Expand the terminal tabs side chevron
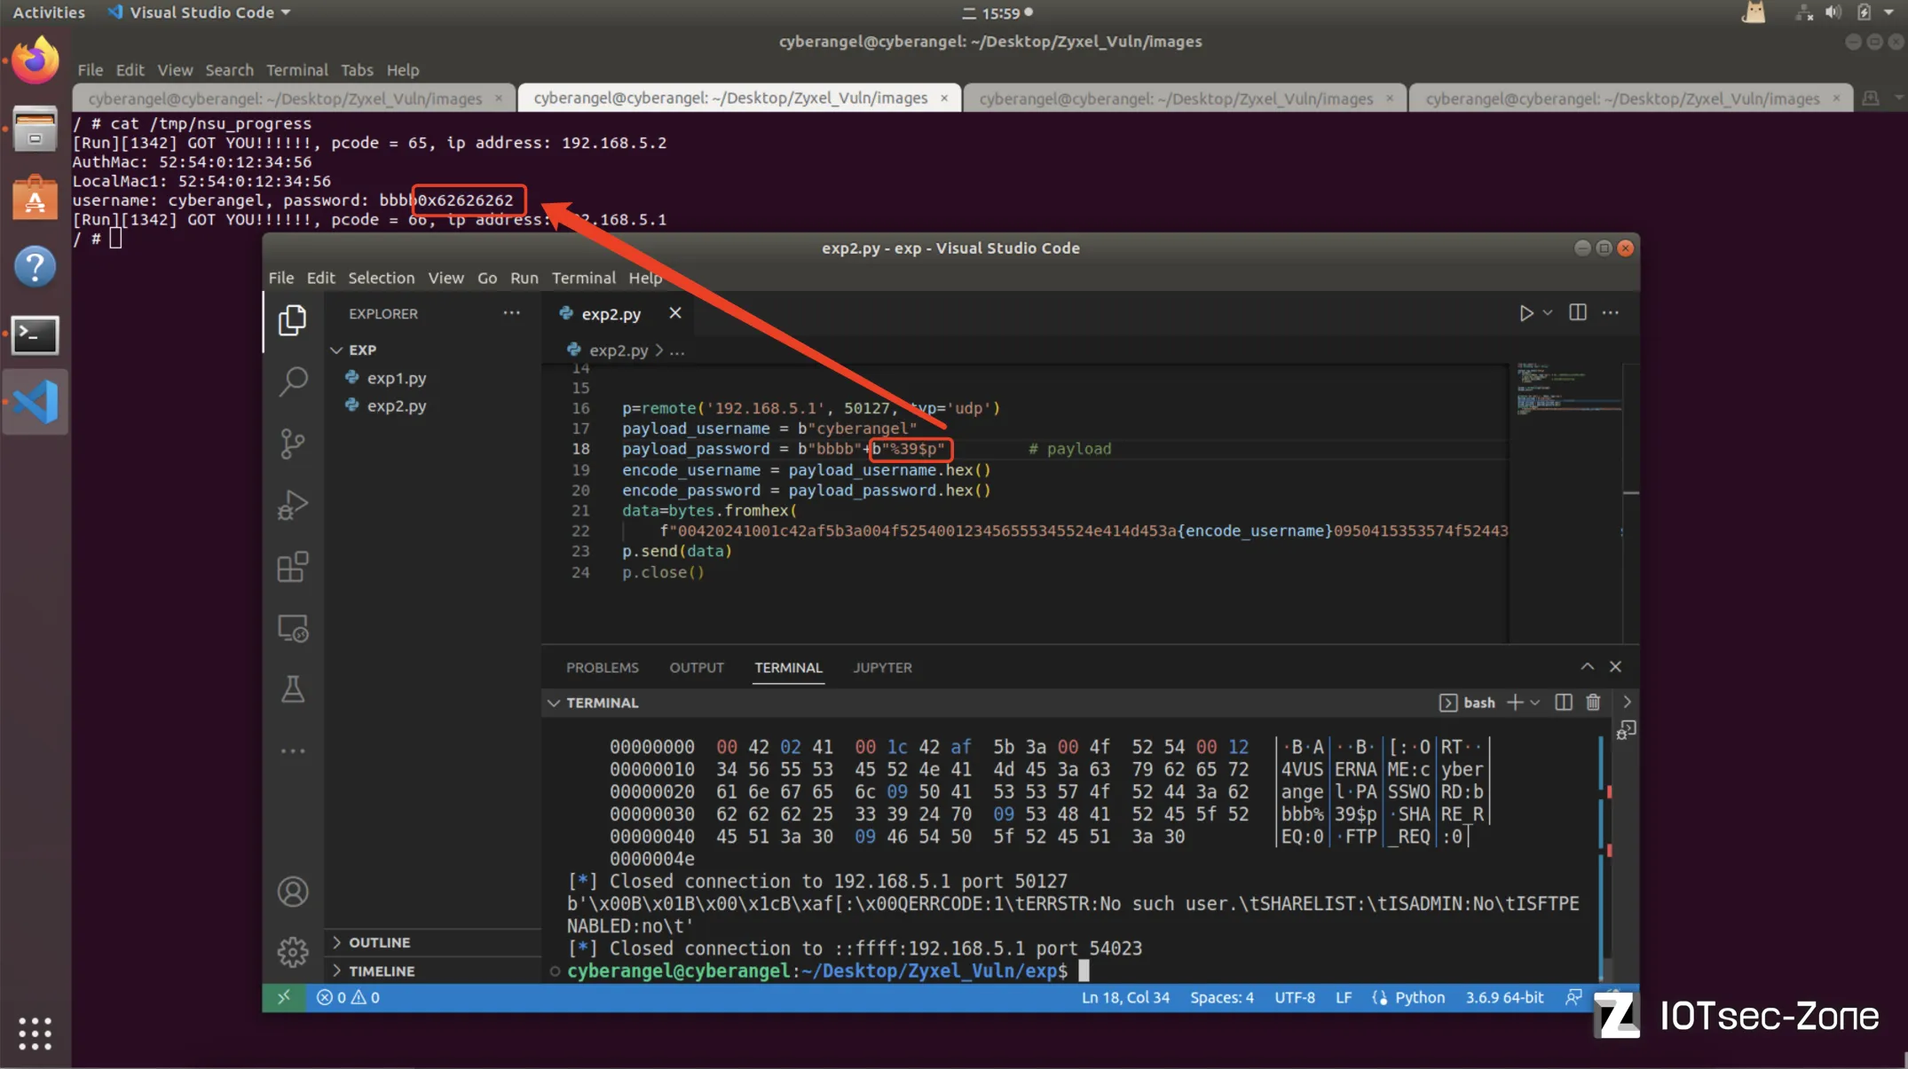 pos(1627,702)
